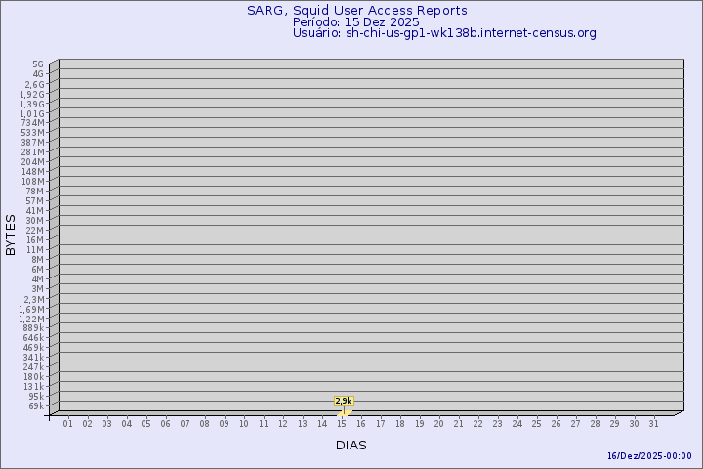Click the 5G label on the bytes axis
The width and height of the screenshot is (703, 469).
coord(38,64)
